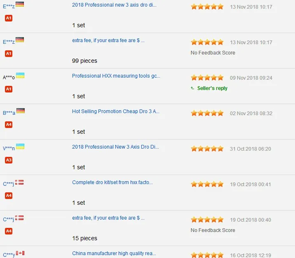View buyer V***n profile

tap(9, 149)
